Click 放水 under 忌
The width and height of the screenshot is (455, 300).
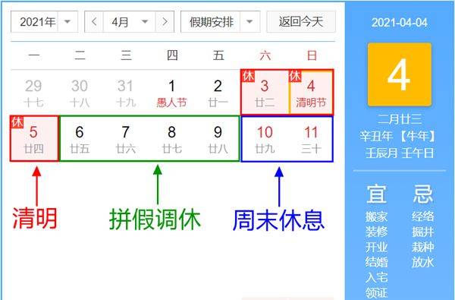point(423,262)
